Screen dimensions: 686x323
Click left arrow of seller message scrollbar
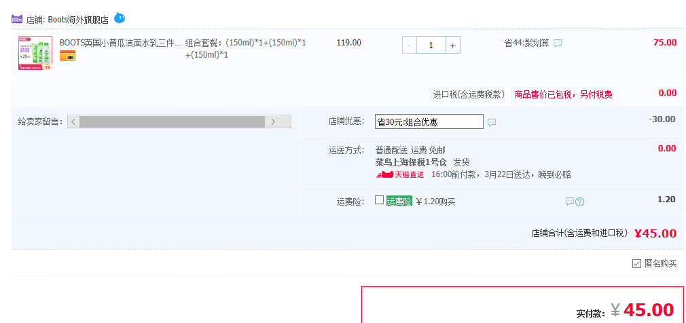click(73, 122)
